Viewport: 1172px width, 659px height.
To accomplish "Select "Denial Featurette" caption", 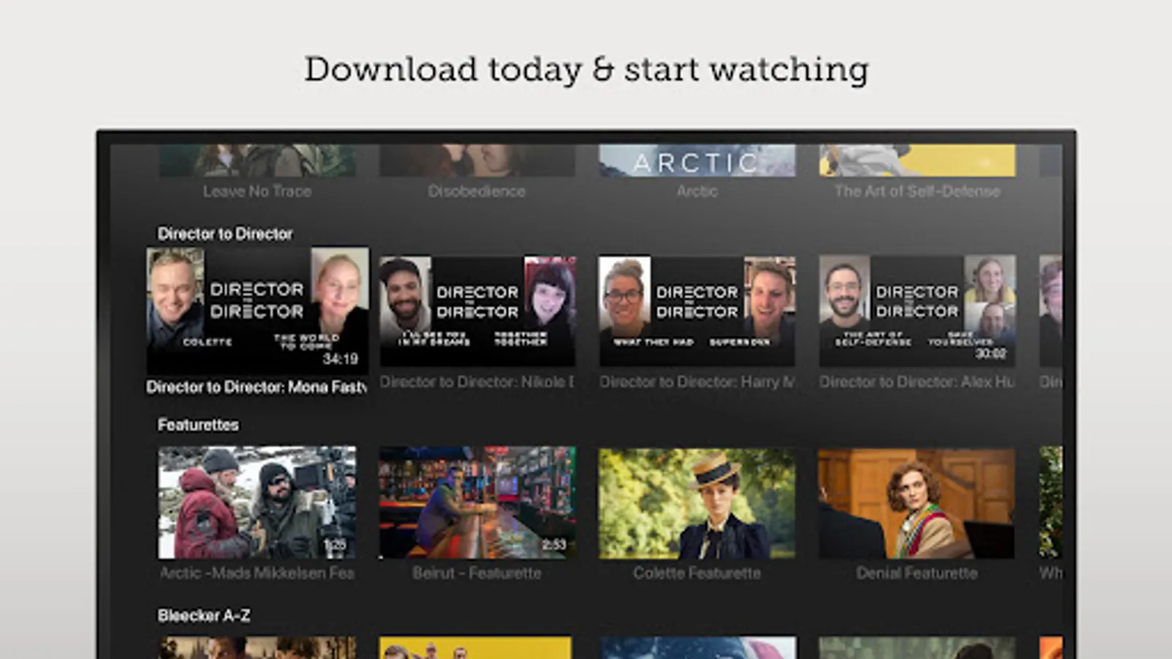I will pos(917,573).
